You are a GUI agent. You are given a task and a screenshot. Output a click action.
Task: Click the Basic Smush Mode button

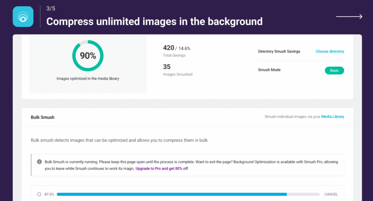click(334, 70)
